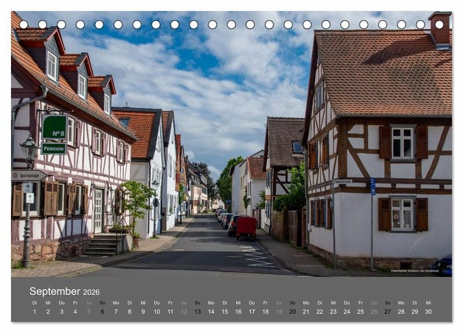Select Sunday date 20
Image resolution: width=463 pixels, height=333 pixels.
click(293, 312)
